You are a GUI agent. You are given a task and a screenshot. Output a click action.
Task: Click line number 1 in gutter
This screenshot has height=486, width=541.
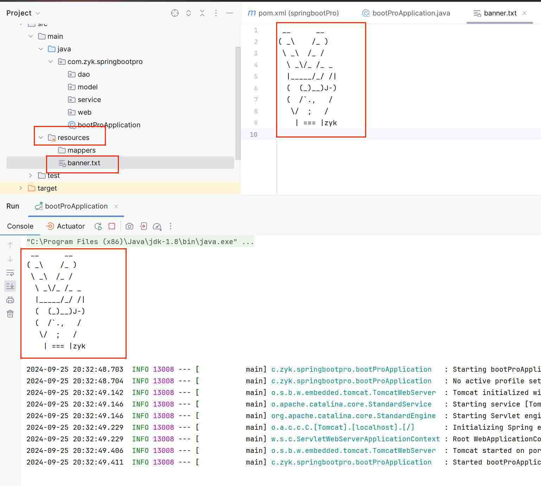(x=256, y=30)
